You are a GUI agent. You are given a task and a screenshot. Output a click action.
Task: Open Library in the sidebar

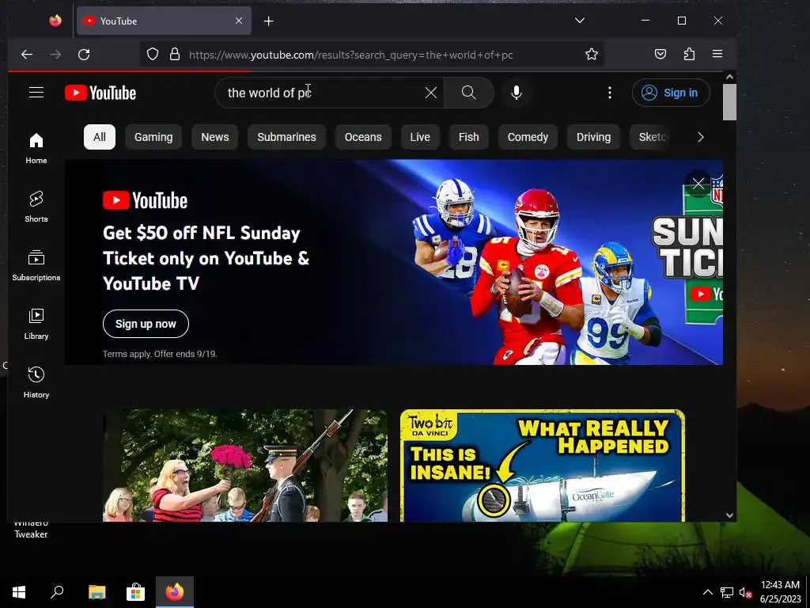point(36,323)
